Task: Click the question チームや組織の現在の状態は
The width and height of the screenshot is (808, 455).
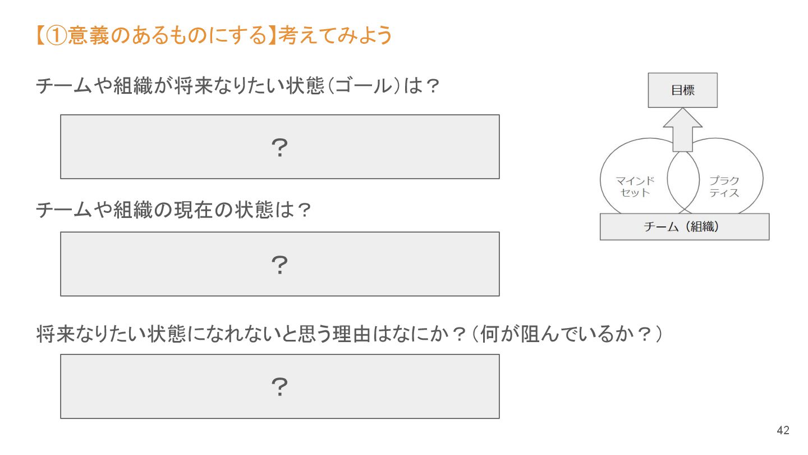Action: (x=166, y=210)
